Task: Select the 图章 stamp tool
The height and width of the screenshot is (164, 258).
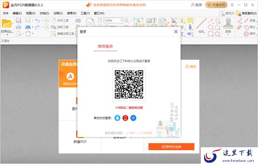Action: [228, 25]
